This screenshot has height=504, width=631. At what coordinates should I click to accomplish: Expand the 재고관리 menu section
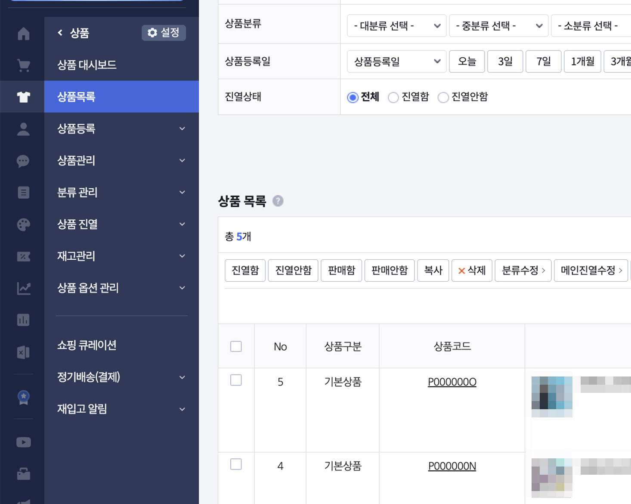(121, 256)
